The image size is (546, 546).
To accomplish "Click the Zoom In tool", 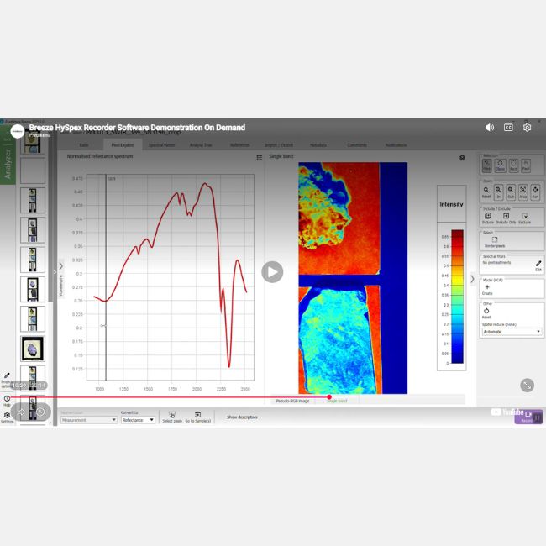I will [x=498, y=192].
